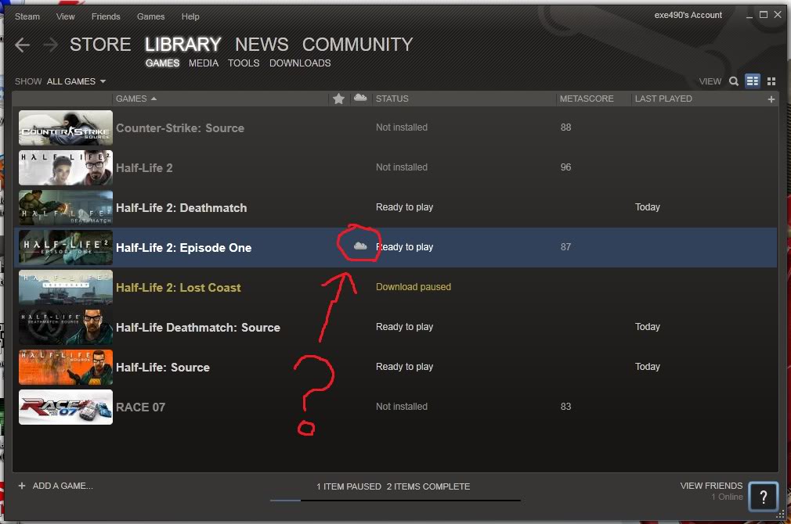This screenshot has height=524, width=791.
Task: Click the plus icon to add a column
Action: 771,99
